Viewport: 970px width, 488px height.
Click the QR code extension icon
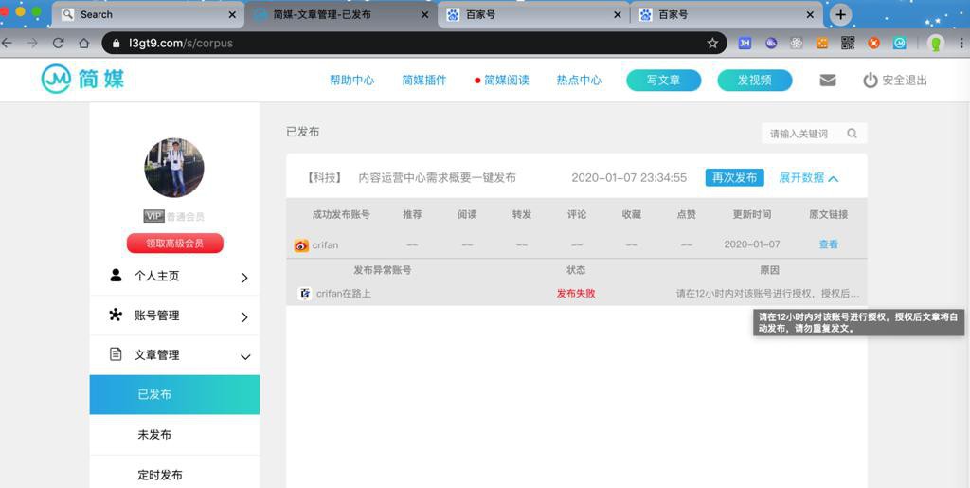[848, 43]
